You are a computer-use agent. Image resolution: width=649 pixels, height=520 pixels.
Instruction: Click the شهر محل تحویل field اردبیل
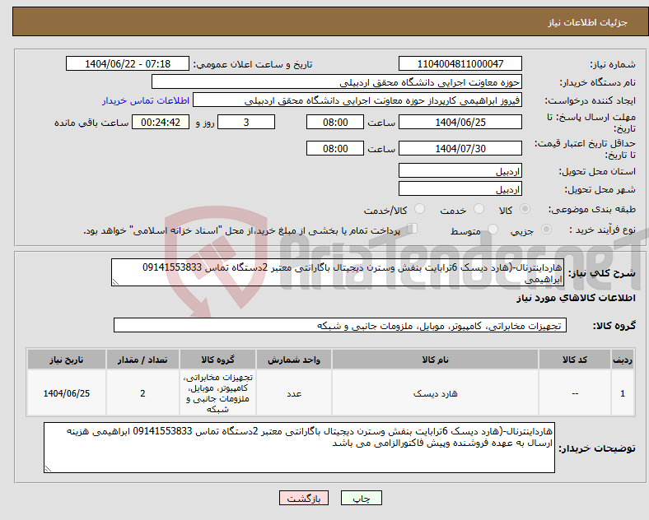460,188
